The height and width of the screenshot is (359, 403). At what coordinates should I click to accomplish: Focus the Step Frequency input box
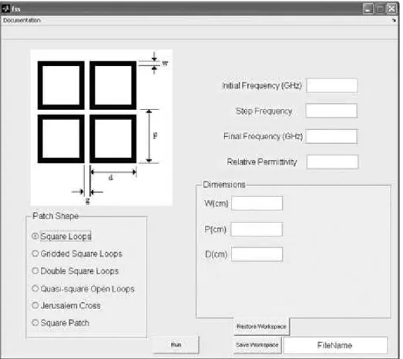click(x=331, y=111)
